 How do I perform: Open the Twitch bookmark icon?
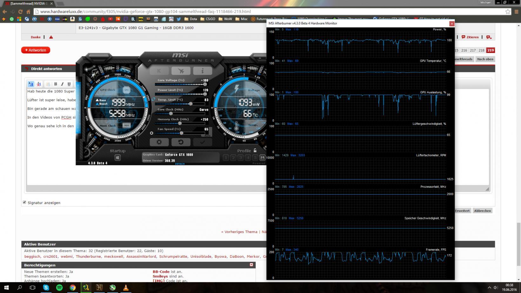click(125, 19)
